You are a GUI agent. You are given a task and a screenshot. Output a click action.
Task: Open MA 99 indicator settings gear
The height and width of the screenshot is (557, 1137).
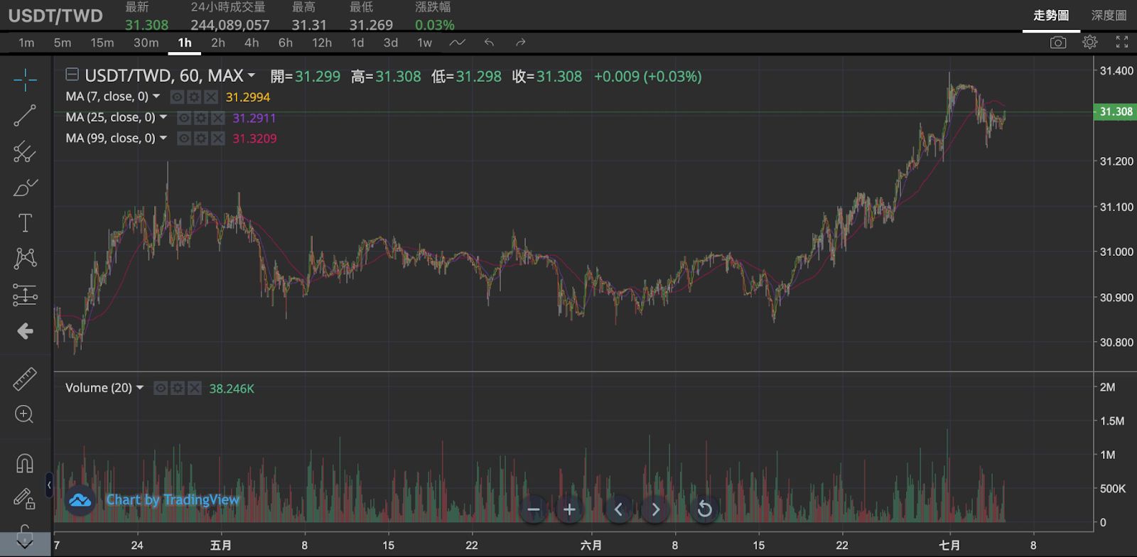[x=201, y=138]
